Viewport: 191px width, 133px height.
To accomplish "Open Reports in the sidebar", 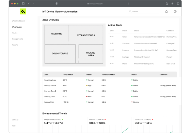I will (x=15, y=45).
